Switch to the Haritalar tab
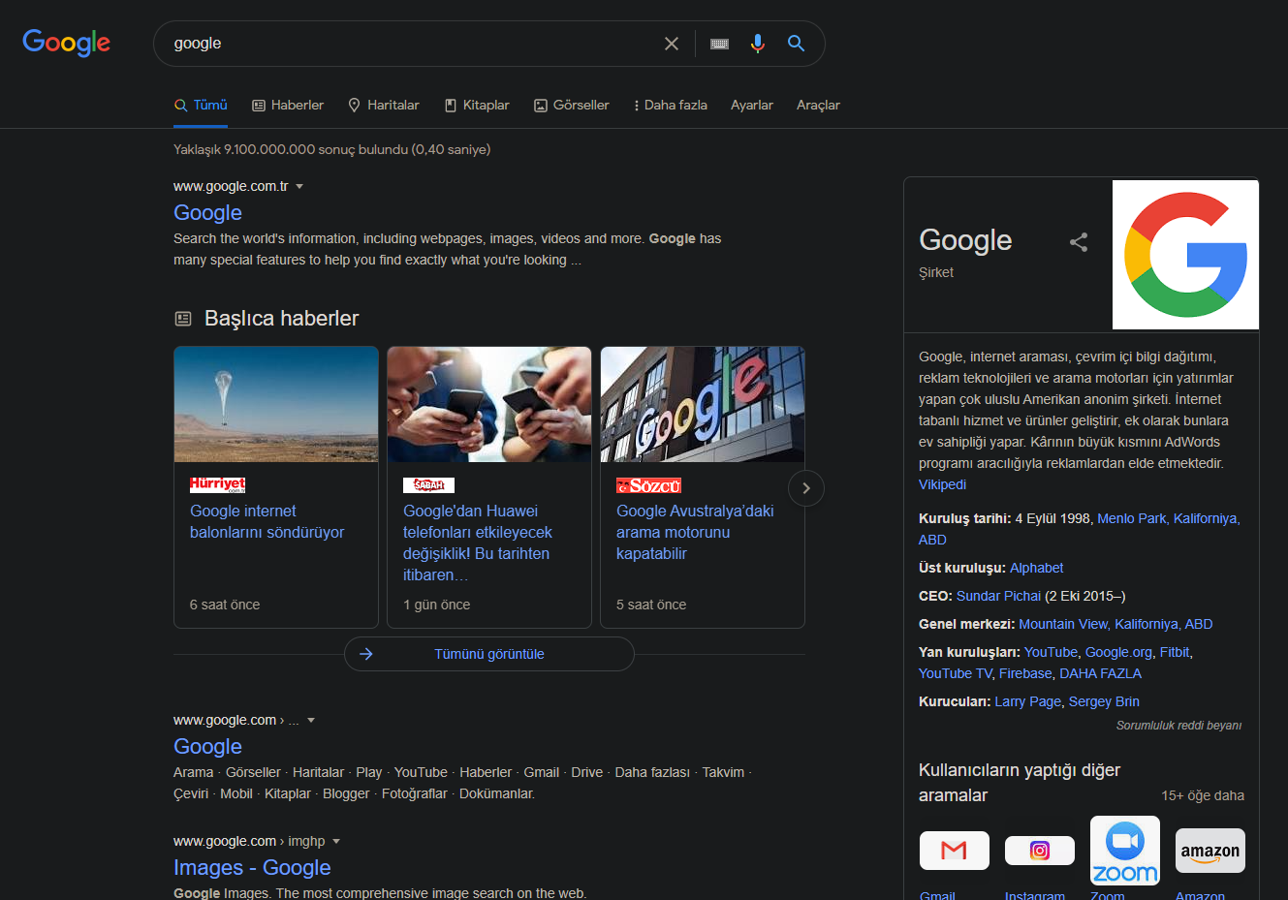Viewport: 1288px width, 900px height. coord(384,105)
